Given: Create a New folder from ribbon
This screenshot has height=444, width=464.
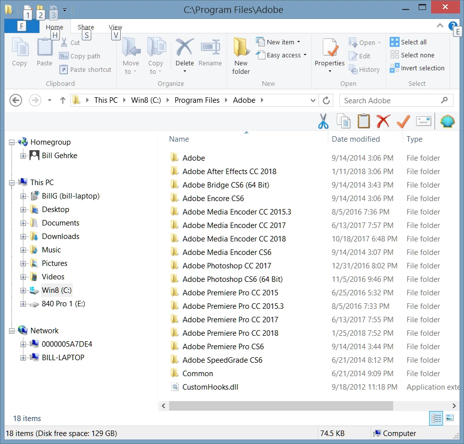Looking at the screenshot, I should pos(241,55).
